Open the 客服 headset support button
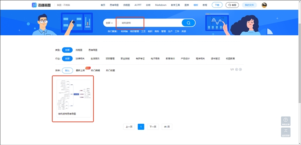Image resolution: width=301 pixels, height=145 pixels. pyautogui.click(x=232, y=5)
